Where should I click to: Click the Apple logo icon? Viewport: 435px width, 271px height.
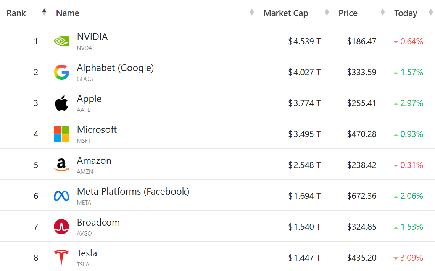click(x=61, y=103)
